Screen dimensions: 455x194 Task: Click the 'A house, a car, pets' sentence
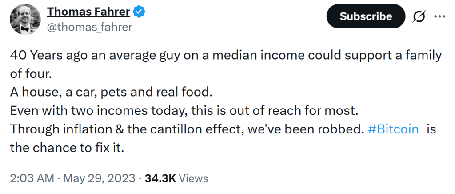[111, 93]
